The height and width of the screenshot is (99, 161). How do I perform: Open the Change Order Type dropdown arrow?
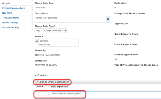coord(66,31)
